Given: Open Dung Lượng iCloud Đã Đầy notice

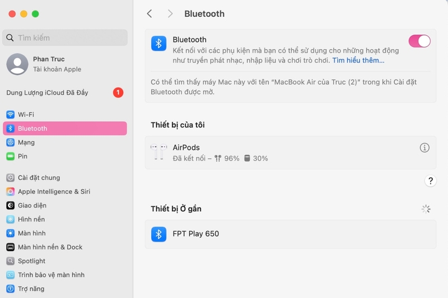Looking at the screenshot, I should coord(65,93).
